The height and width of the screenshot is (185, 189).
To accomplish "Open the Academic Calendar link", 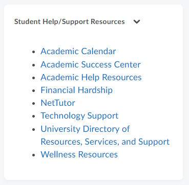I will (x=78, y=51).
